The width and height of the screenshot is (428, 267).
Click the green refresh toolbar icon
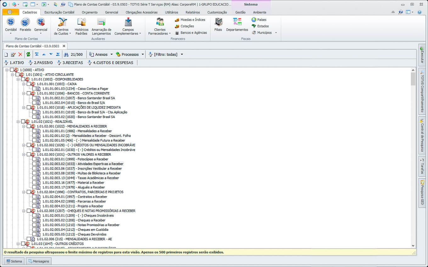[28, 54]
